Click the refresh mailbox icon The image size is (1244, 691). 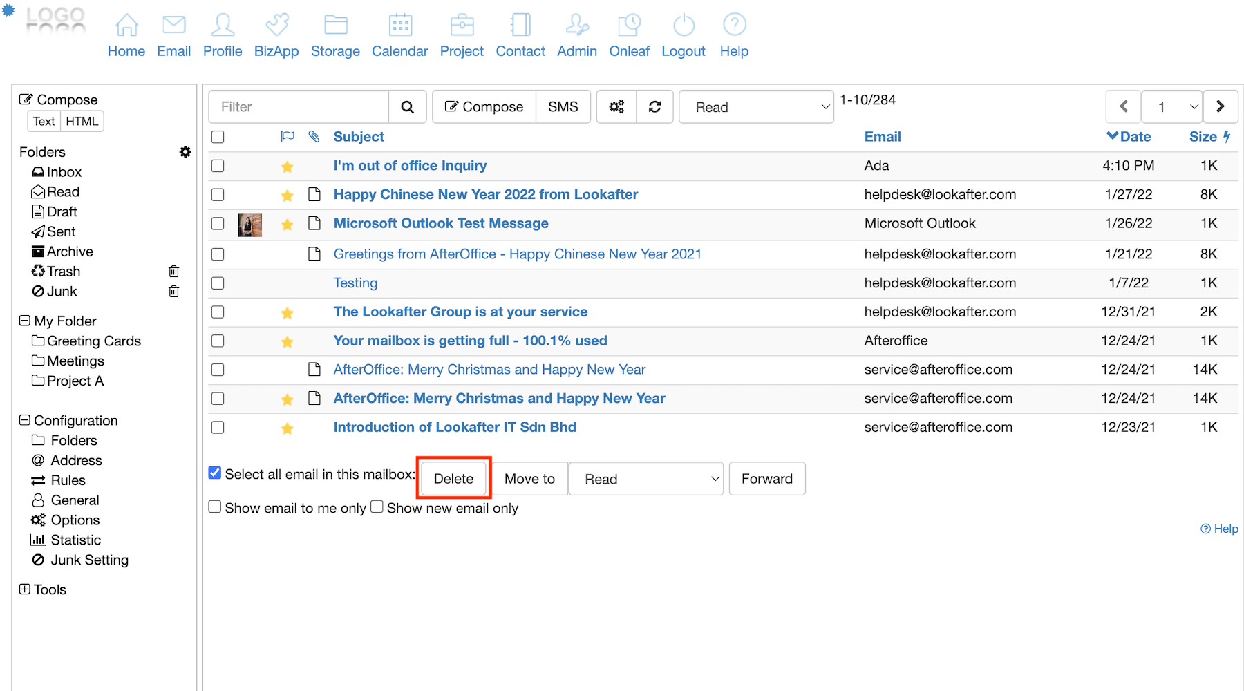point(654,107)
